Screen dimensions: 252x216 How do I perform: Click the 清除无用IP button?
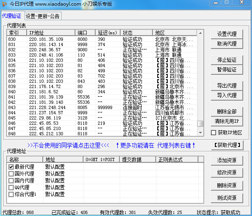[x=227, y=122]
